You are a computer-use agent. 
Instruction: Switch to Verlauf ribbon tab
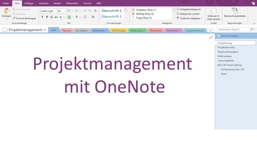click(57, 3)
